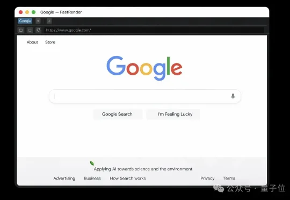
Task: Click the reload page icon
Action: pos(39,30)
